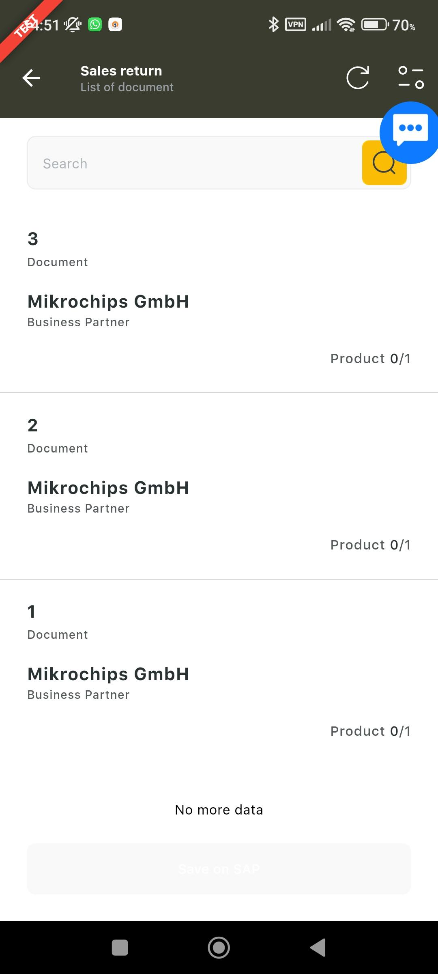Tap the Bluetooth status icon
Viewport: 438px width, 974px height.
tap(274, 25)
